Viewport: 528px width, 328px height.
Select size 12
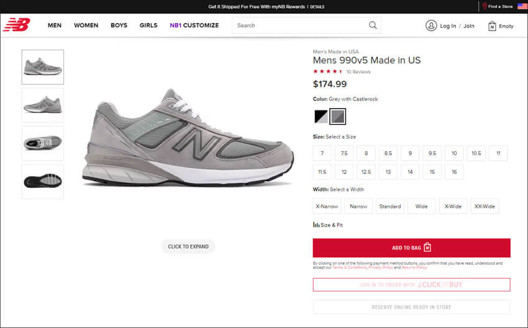click(x=344, y=172)
